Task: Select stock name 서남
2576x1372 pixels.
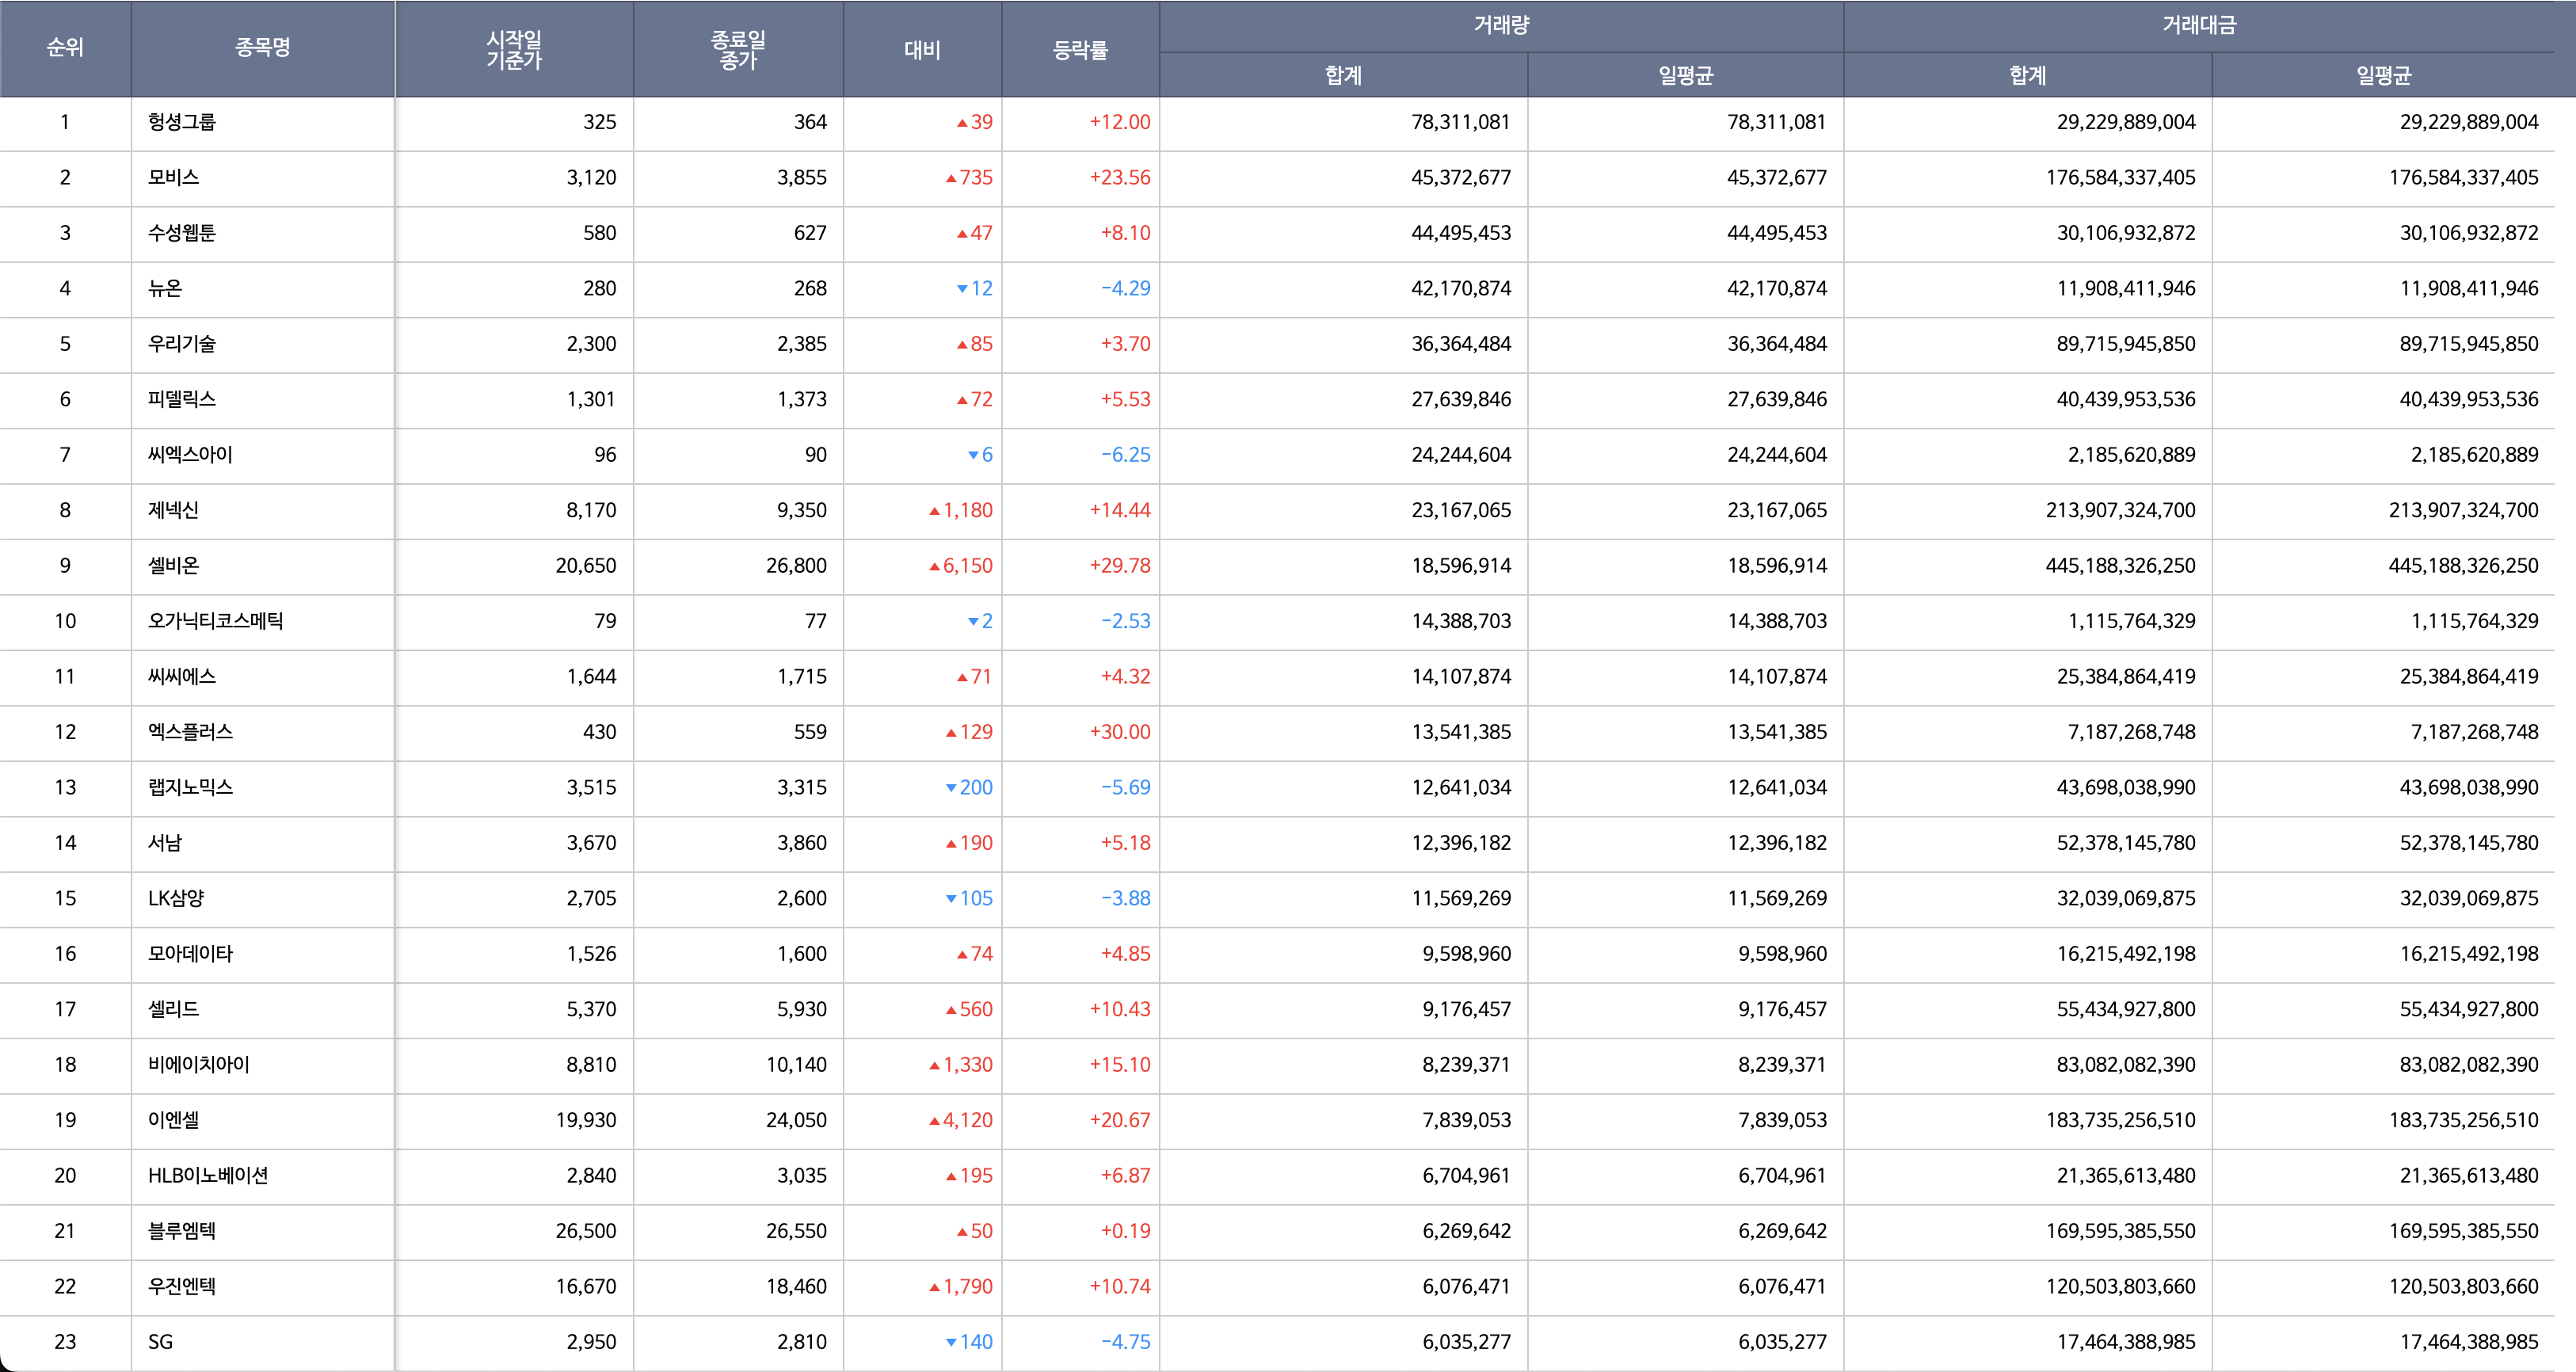Action: pyautogui.click(x=165, y=843)
